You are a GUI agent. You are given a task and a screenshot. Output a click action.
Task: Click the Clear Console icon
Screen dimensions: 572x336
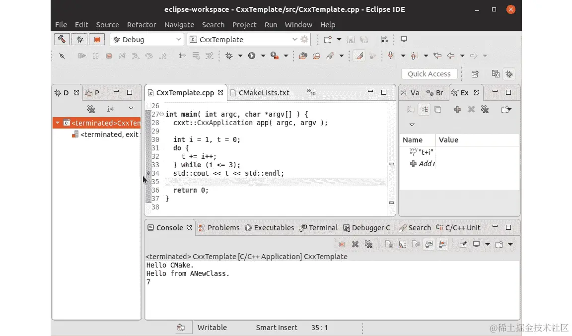click(388, 244)
